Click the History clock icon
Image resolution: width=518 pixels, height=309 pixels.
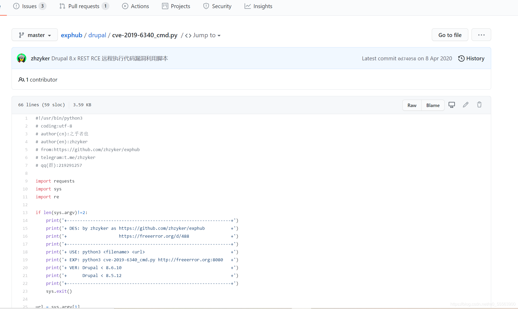click(x=462, y=58)
